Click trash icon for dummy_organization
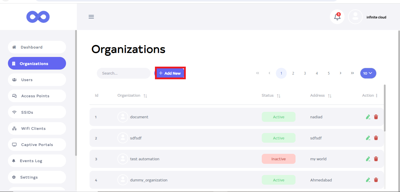 tap(376, 180)
